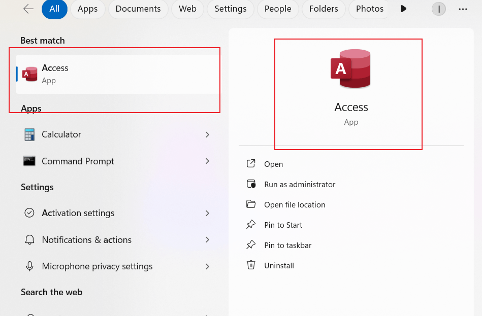Expand Activation settings chevron
The image size is (482, 316).
point(208,213)
